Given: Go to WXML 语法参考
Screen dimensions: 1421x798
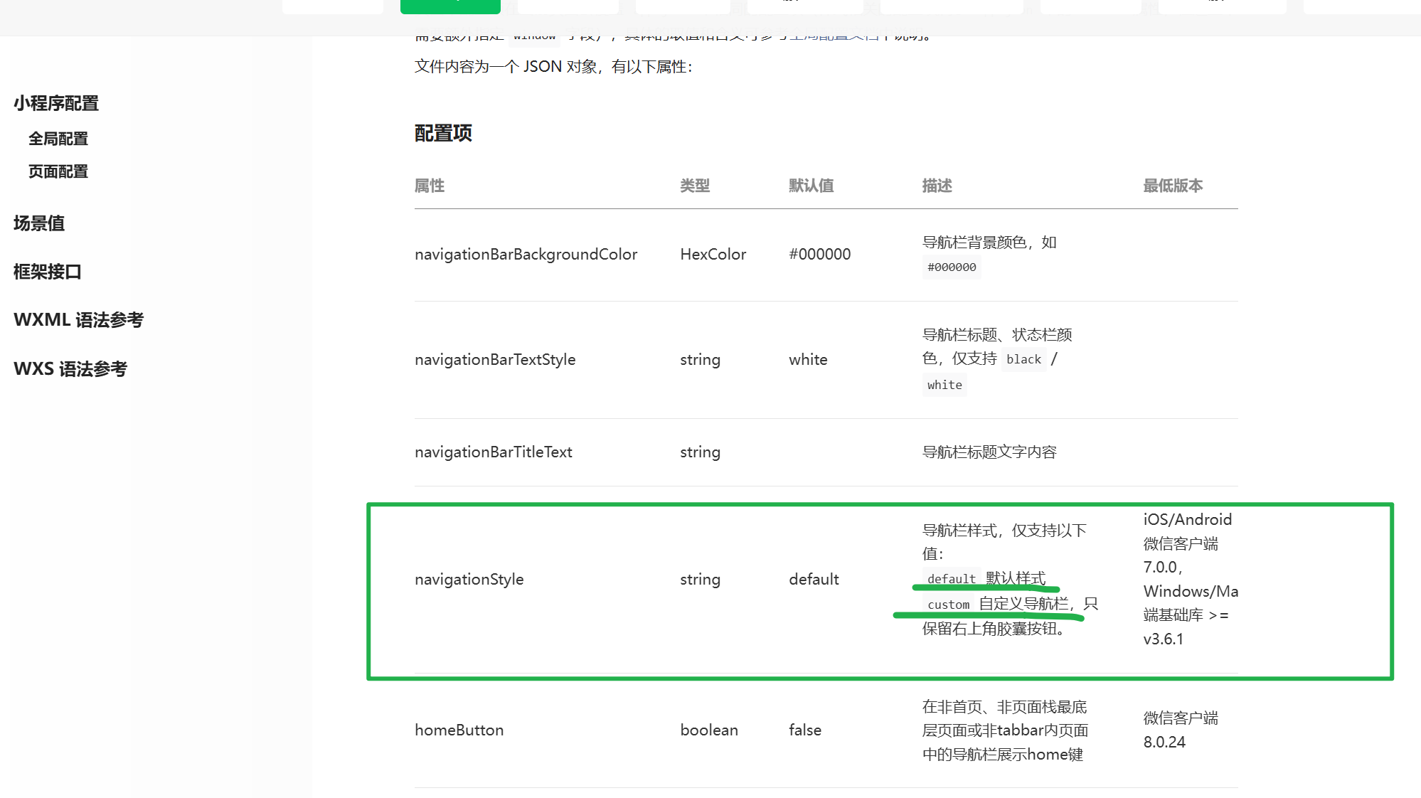Looking at the screenshot, I should [78, 321].
